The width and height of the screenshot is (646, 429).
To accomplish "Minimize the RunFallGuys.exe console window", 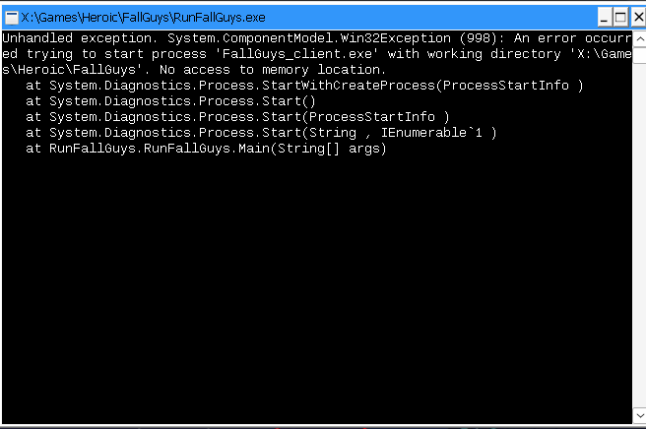I will (605, 17).
